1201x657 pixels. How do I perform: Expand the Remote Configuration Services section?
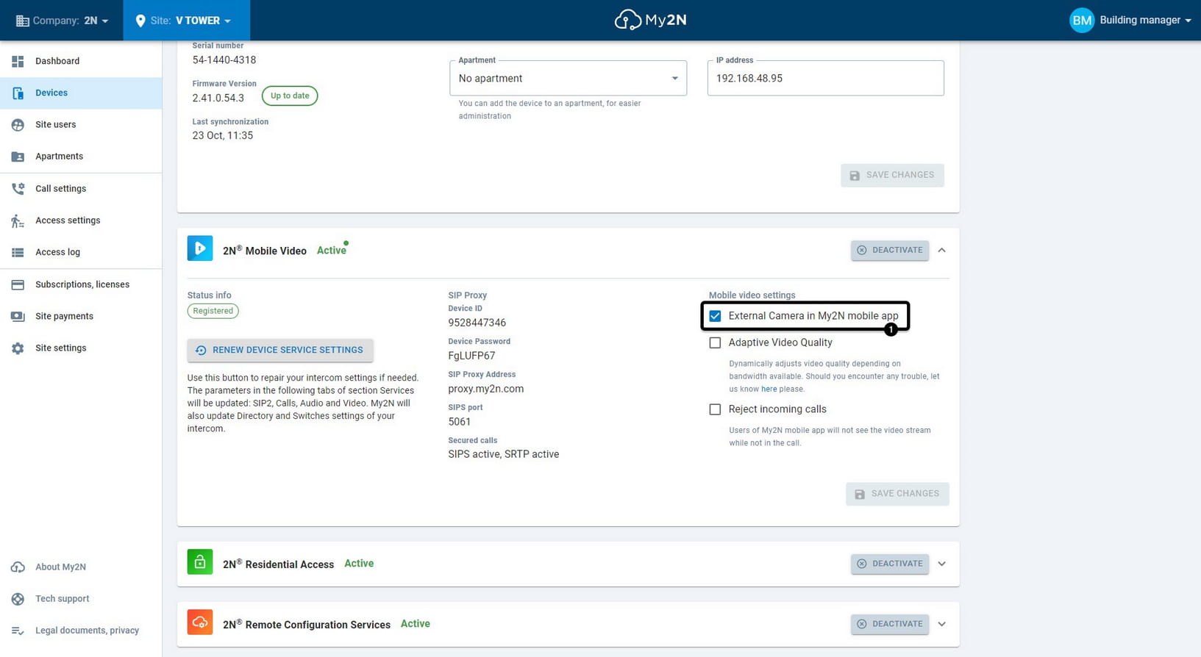click(941, 624)
